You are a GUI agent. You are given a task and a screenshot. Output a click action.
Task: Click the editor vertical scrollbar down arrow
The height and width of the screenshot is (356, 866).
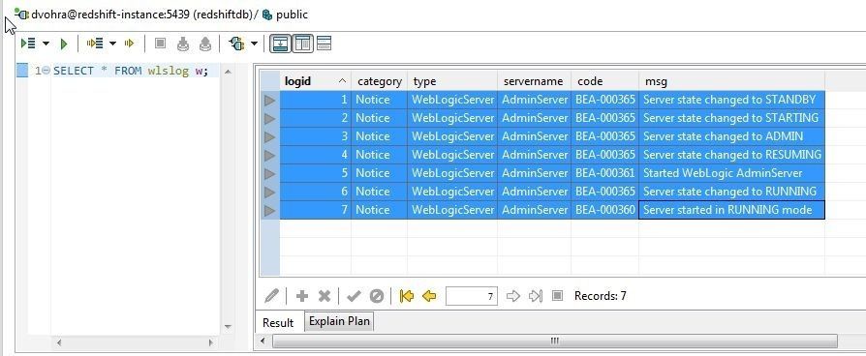pyautogui.click(x=228, y=327)
